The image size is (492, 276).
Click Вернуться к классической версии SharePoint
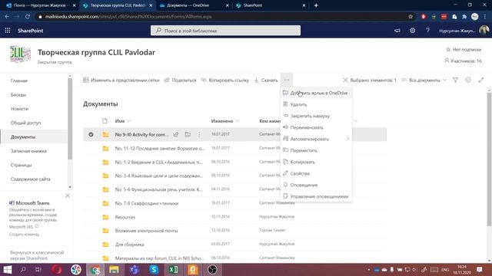tap(37, 255)
